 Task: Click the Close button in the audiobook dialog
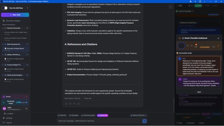point(199,92)
